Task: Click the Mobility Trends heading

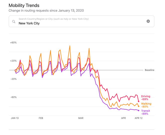Action: [24, 5]
